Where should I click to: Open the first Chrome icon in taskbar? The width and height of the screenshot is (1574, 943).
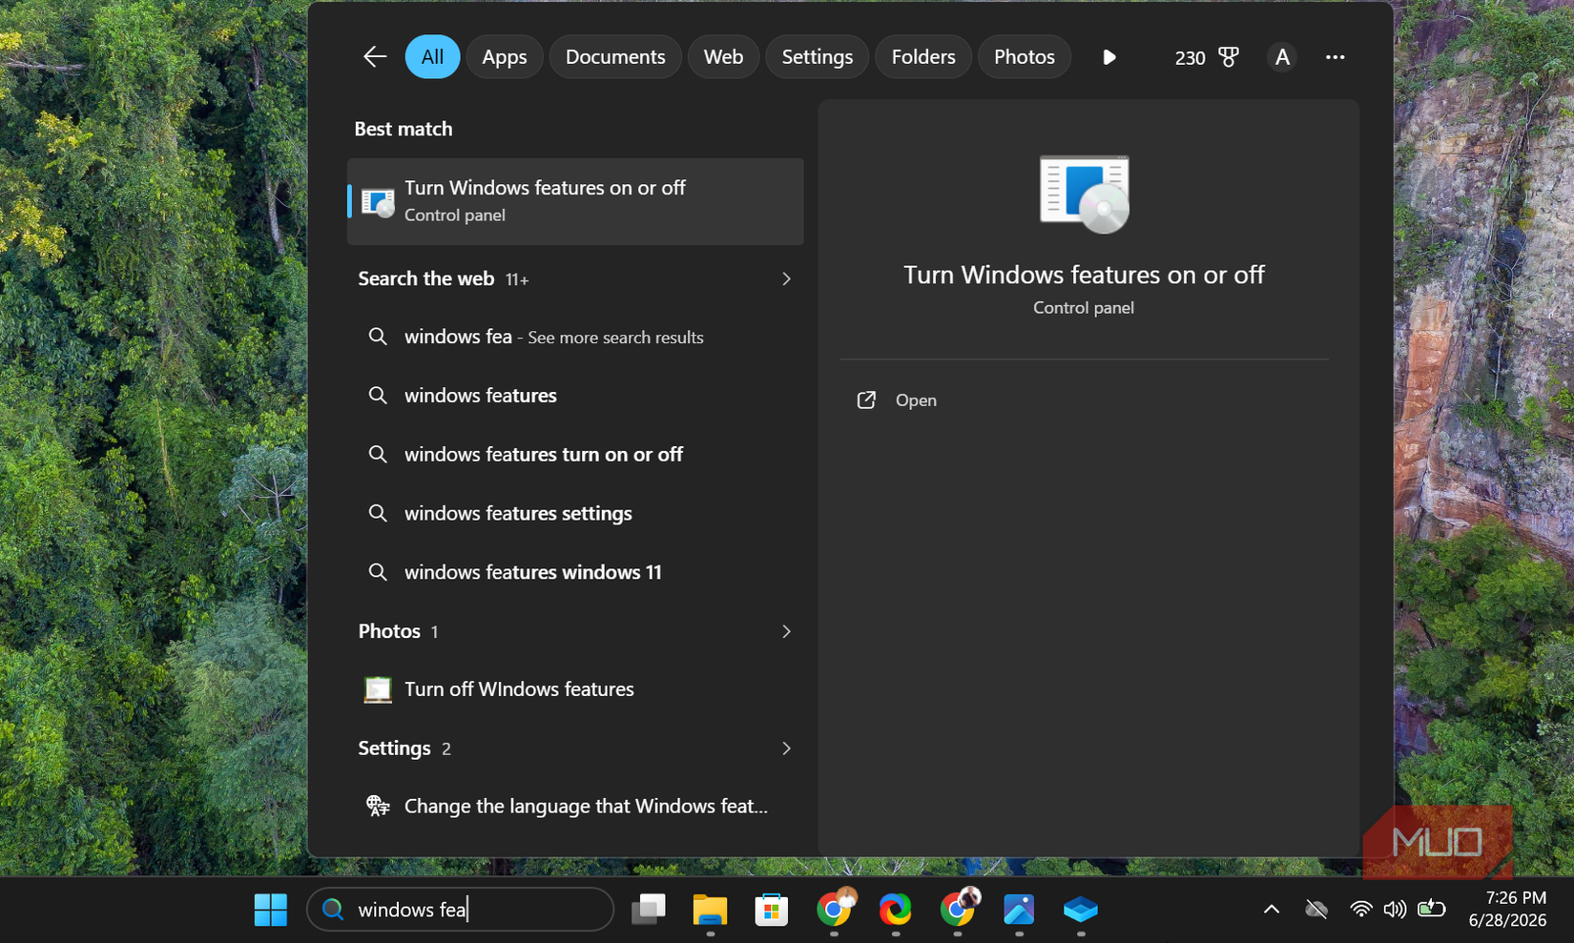click(835, 909)
